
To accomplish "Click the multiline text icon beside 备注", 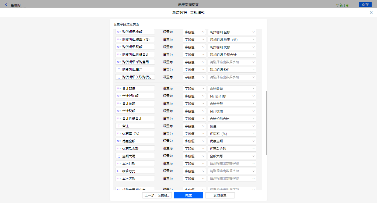I will click(x=119, y=126).
